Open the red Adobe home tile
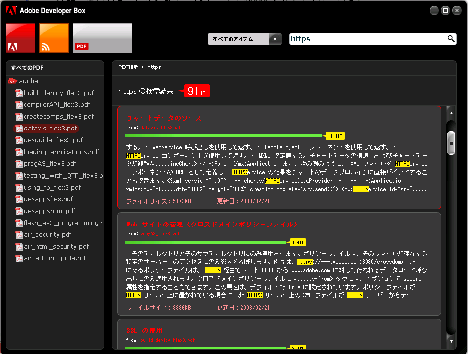This screenshot has width=468, height=354. [21, 38]
